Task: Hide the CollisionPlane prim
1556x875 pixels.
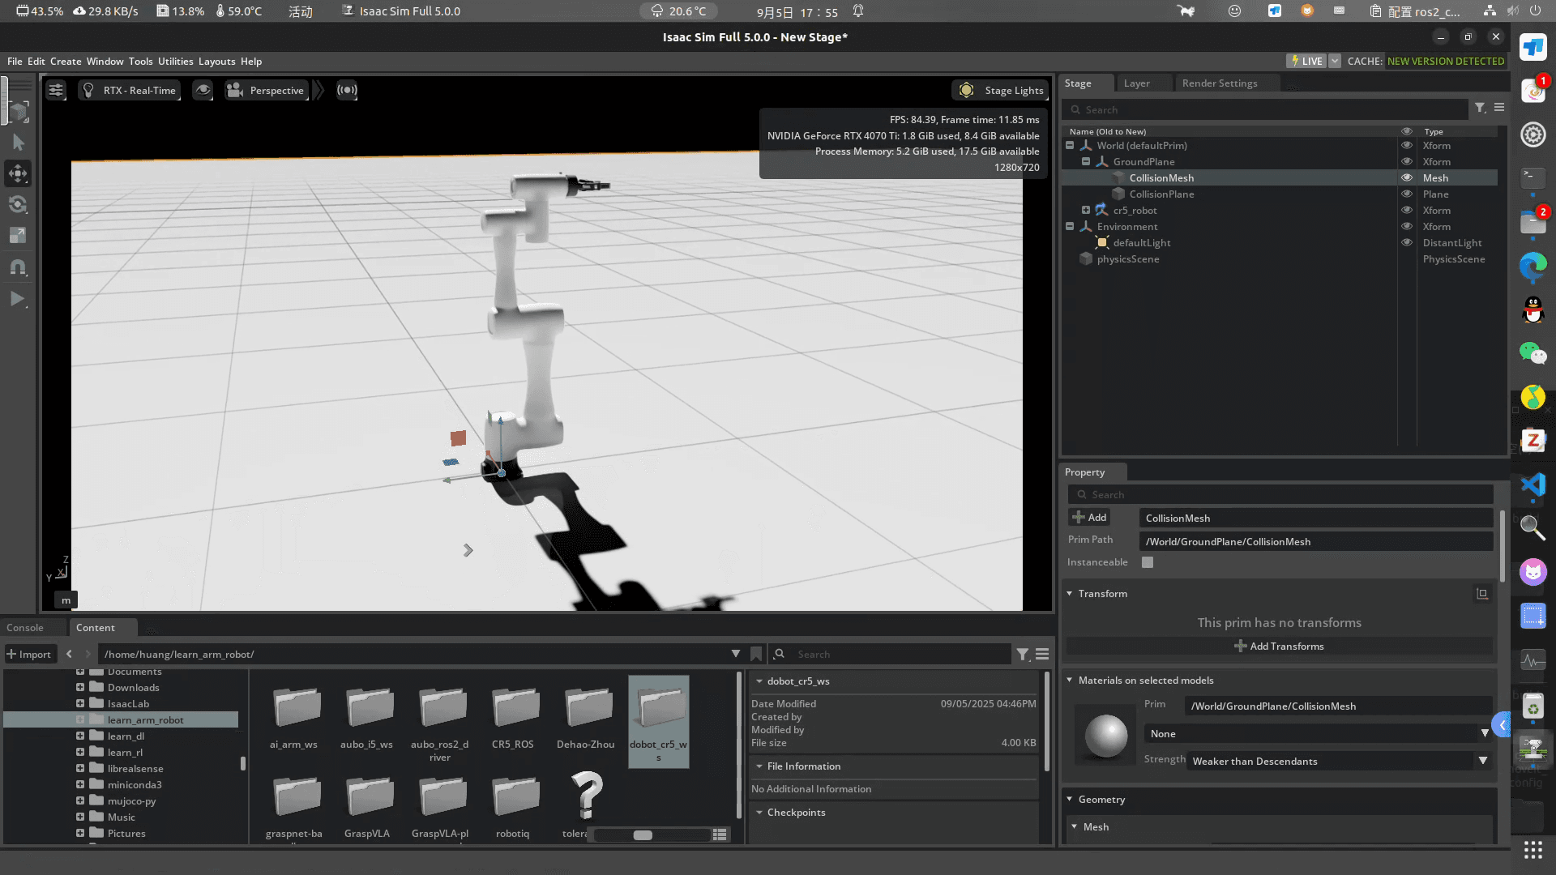Action: click(x=1406, y=194)
